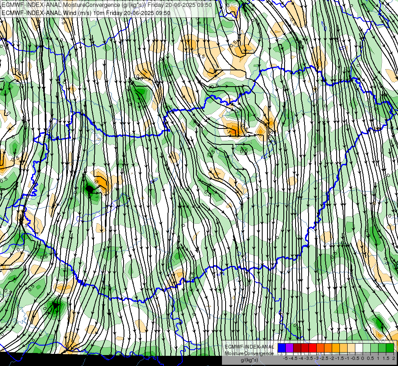Select the bright red swatch between -3.5 and -3

(x=313, y=348)
